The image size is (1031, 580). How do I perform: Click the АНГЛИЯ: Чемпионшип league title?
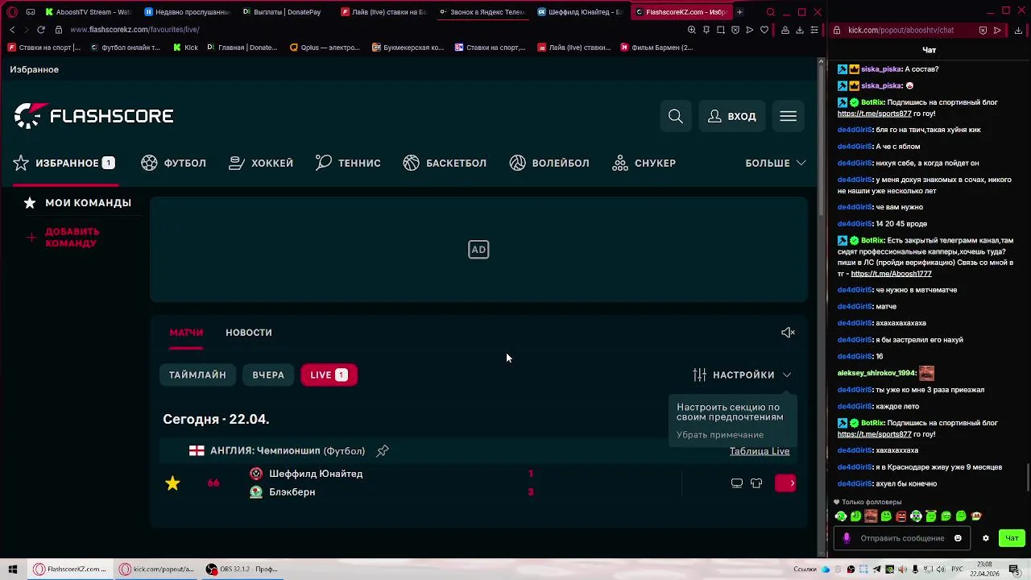[288, 451]
